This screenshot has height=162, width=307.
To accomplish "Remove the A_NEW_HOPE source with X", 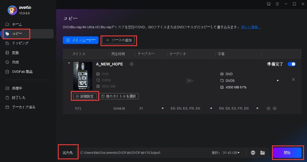I will point(293,80).
